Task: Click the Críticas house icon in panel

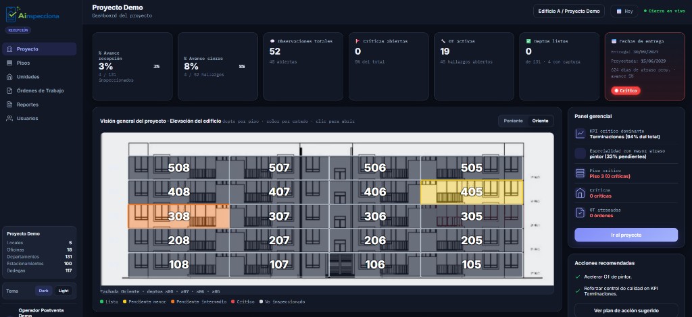Action: pos(580,193)
